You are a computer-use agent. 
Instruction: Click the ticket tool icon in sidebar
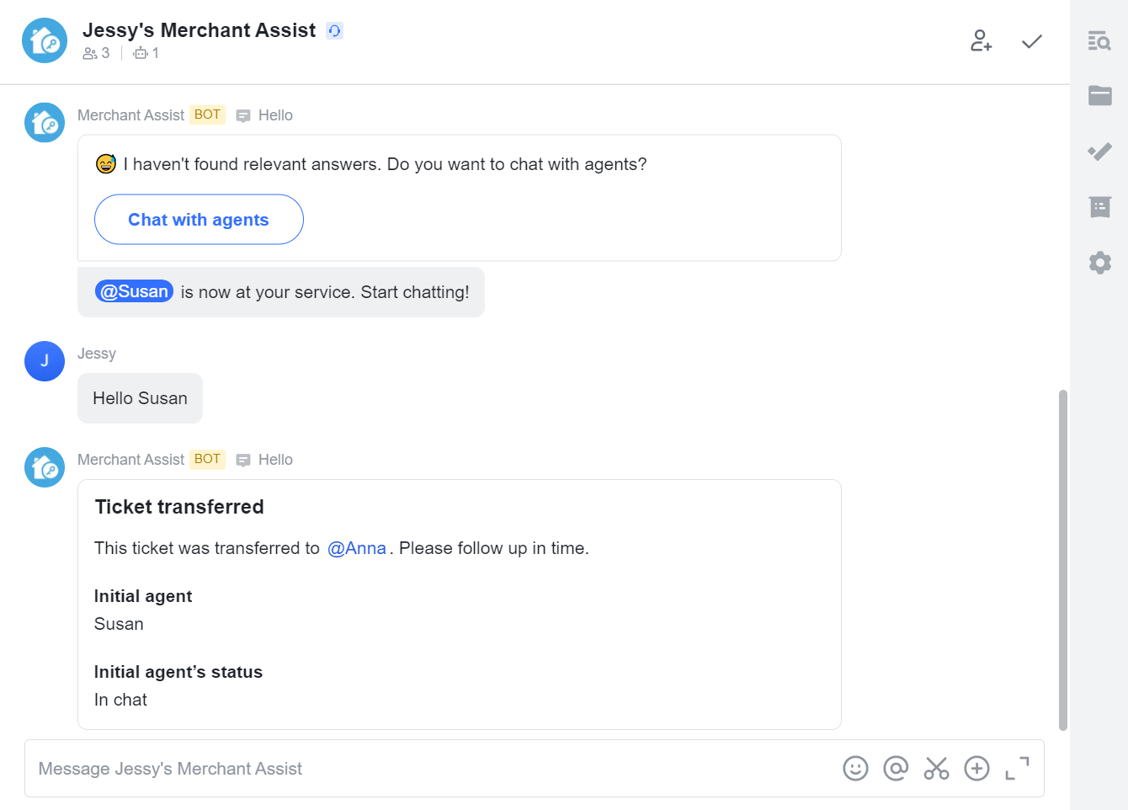click(x=1099, y=152)
